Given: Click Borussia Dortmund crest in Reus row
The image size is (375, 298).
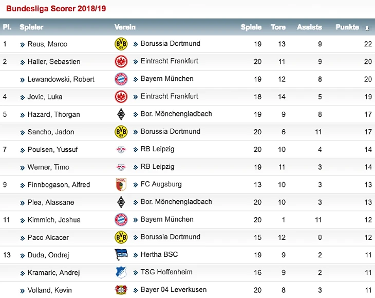Looking at the screenshot, I should [121, 44].
